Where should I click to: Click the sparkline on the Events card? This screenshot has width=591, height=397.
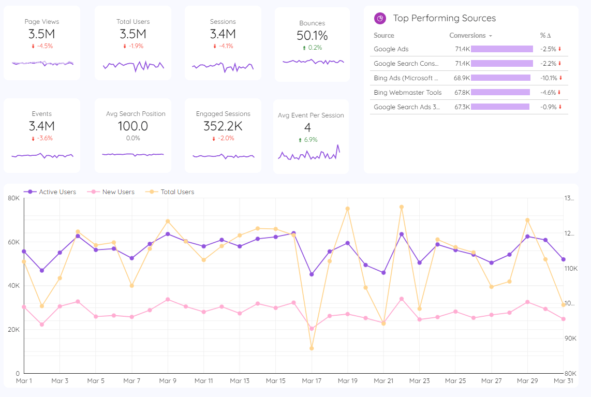point(42,155)
